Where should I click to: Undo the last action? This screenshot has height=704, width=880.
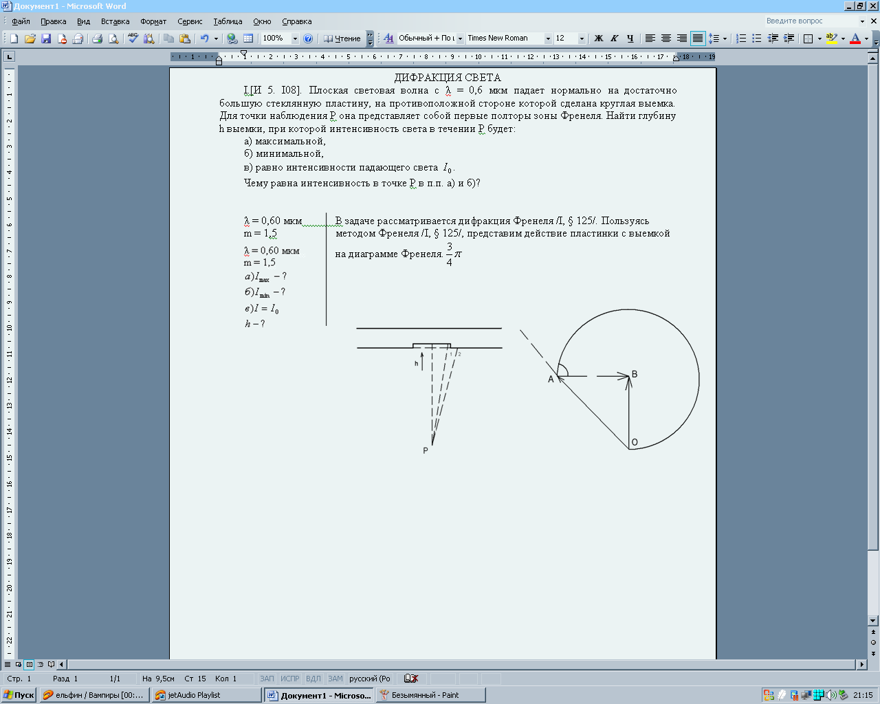pos(204,38)
